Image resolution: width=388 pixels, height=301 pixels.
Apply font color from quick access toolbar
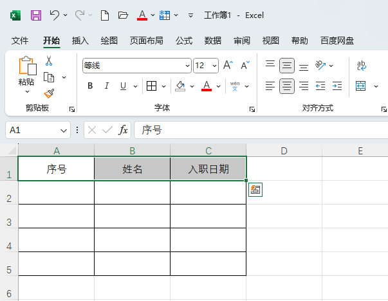tap(142, 15)
